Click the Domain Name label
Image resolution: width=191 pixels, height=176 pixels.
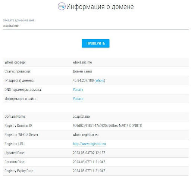pos(15,117)
